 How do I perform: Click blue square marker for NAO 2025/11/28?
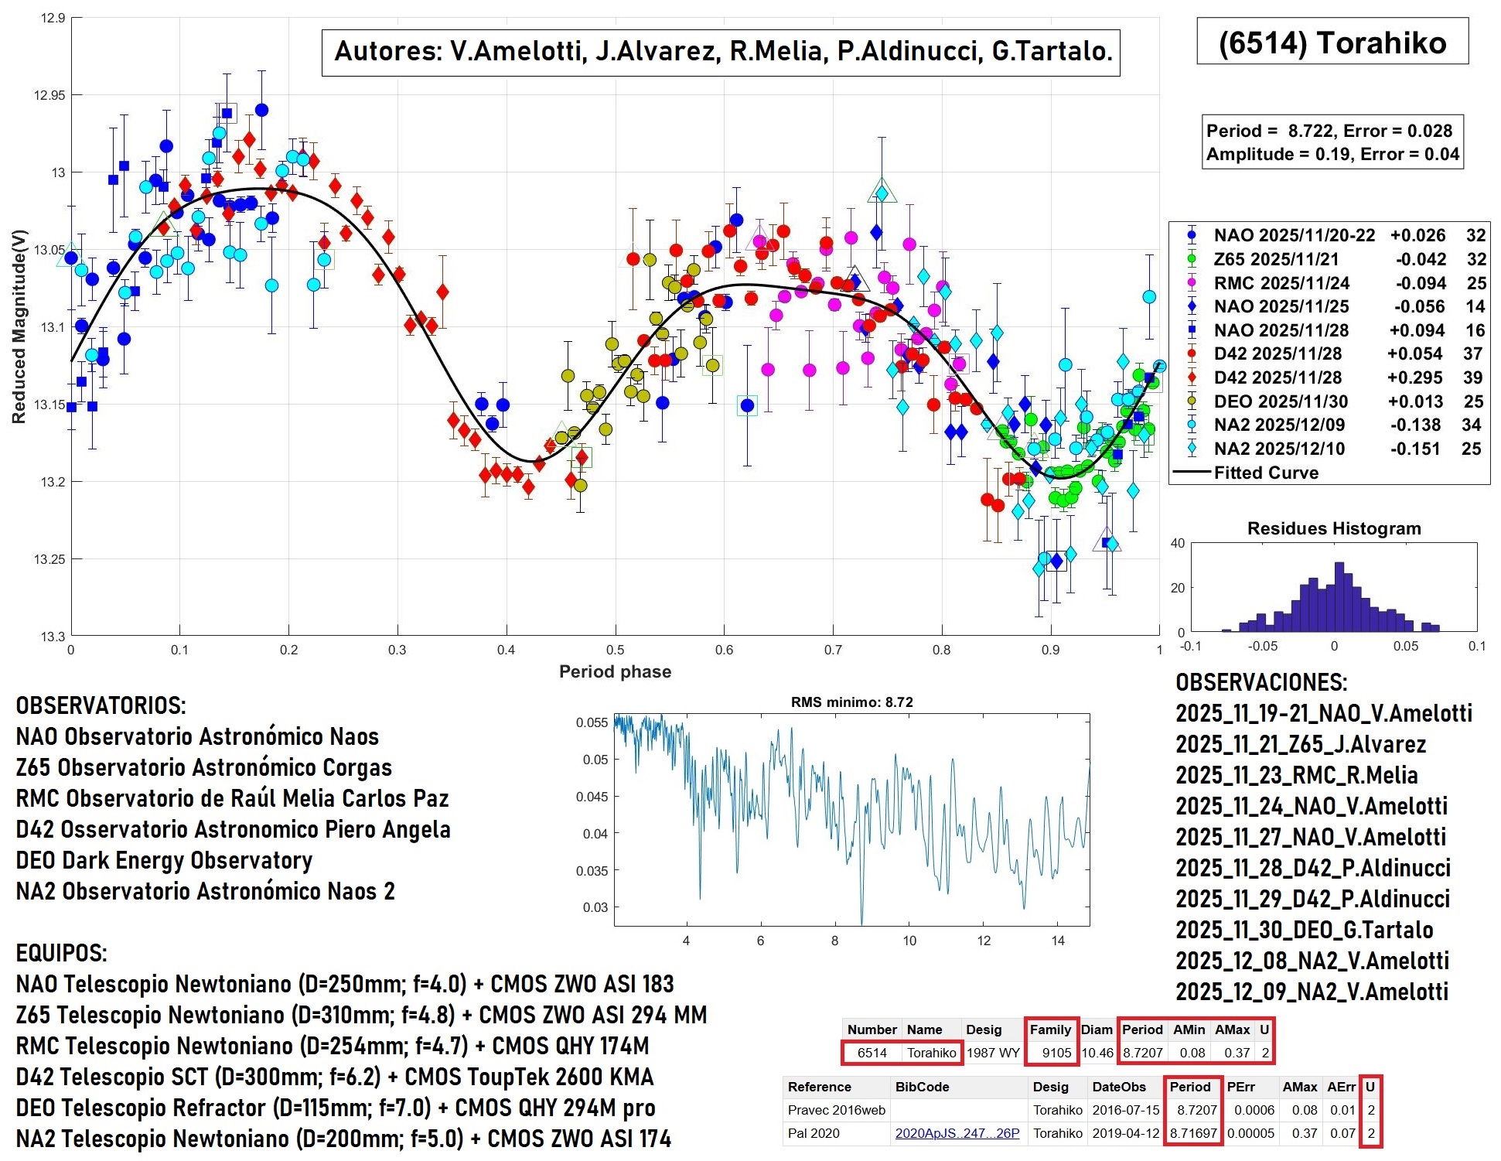pos(1192,330)
